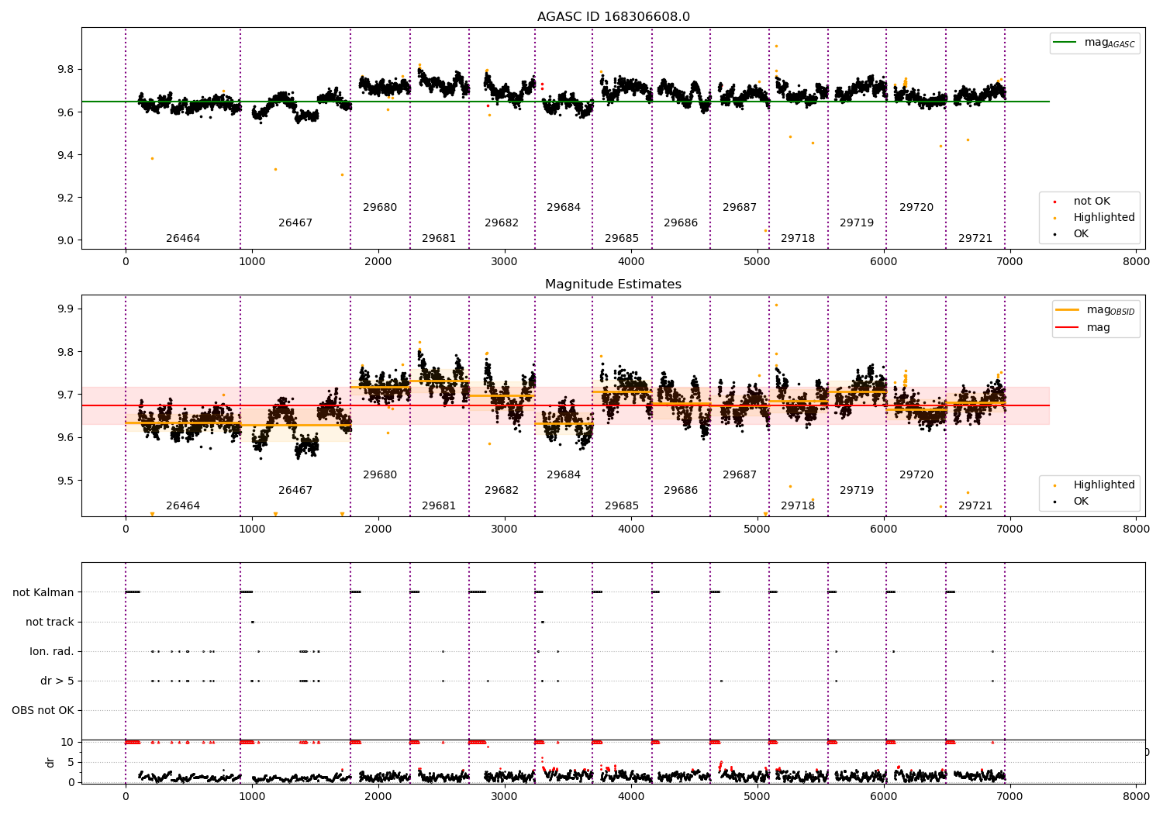The width and height of the screenshot is (1163, 814).
Task: Click obsid label 29687 in Magnitude Estimates plot
Action: 740,475
